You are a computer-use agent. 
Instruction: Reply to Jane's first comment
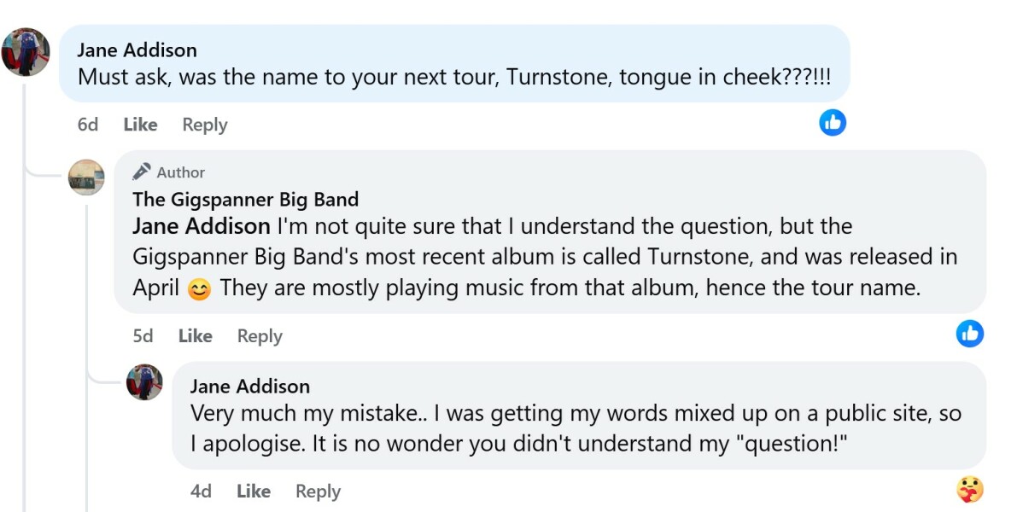[x=205, y=125]
